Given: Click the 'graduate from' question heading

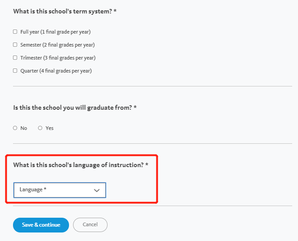Looking at the screenshot, I should (x=75, y=108).
